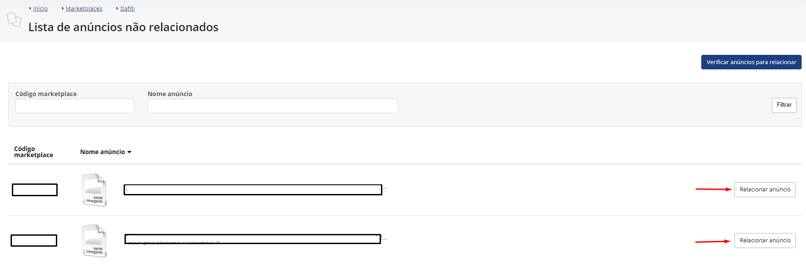The width and height of the screenshot is (806, 266).
Task: Go to Início in the breadcrumb
Action: pos(40,8)
